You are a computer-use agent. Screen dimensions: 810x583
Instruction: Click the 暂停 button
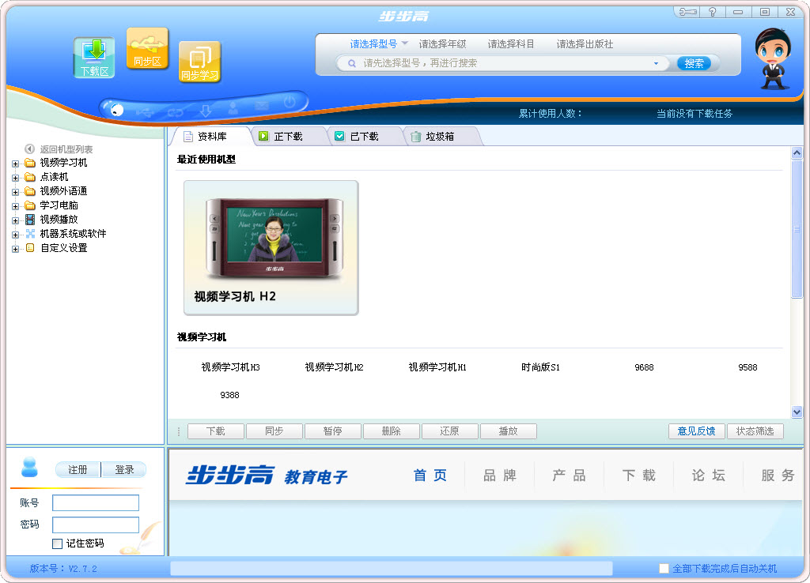pos(333,431)
